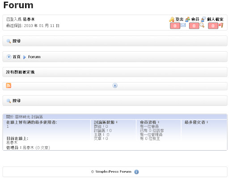Open the top 搜尋 search link

point(17,41)
